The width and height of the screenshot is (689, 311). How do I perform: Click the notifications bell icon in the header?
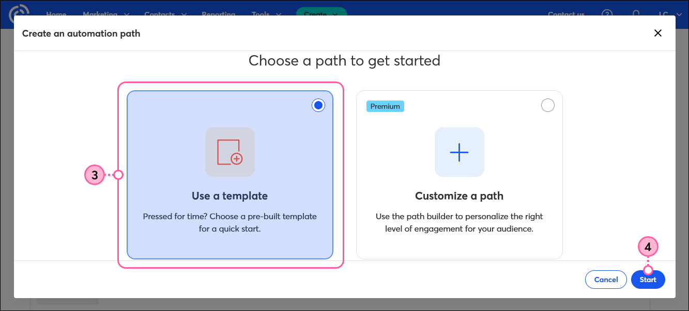(x=635, y=14)
